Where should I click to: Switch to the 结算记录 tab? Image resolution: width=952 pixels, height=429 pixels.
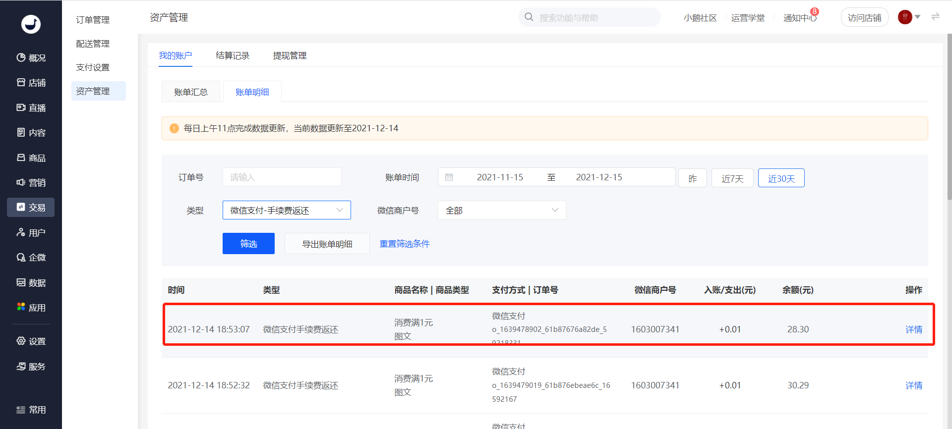(233, 55)
